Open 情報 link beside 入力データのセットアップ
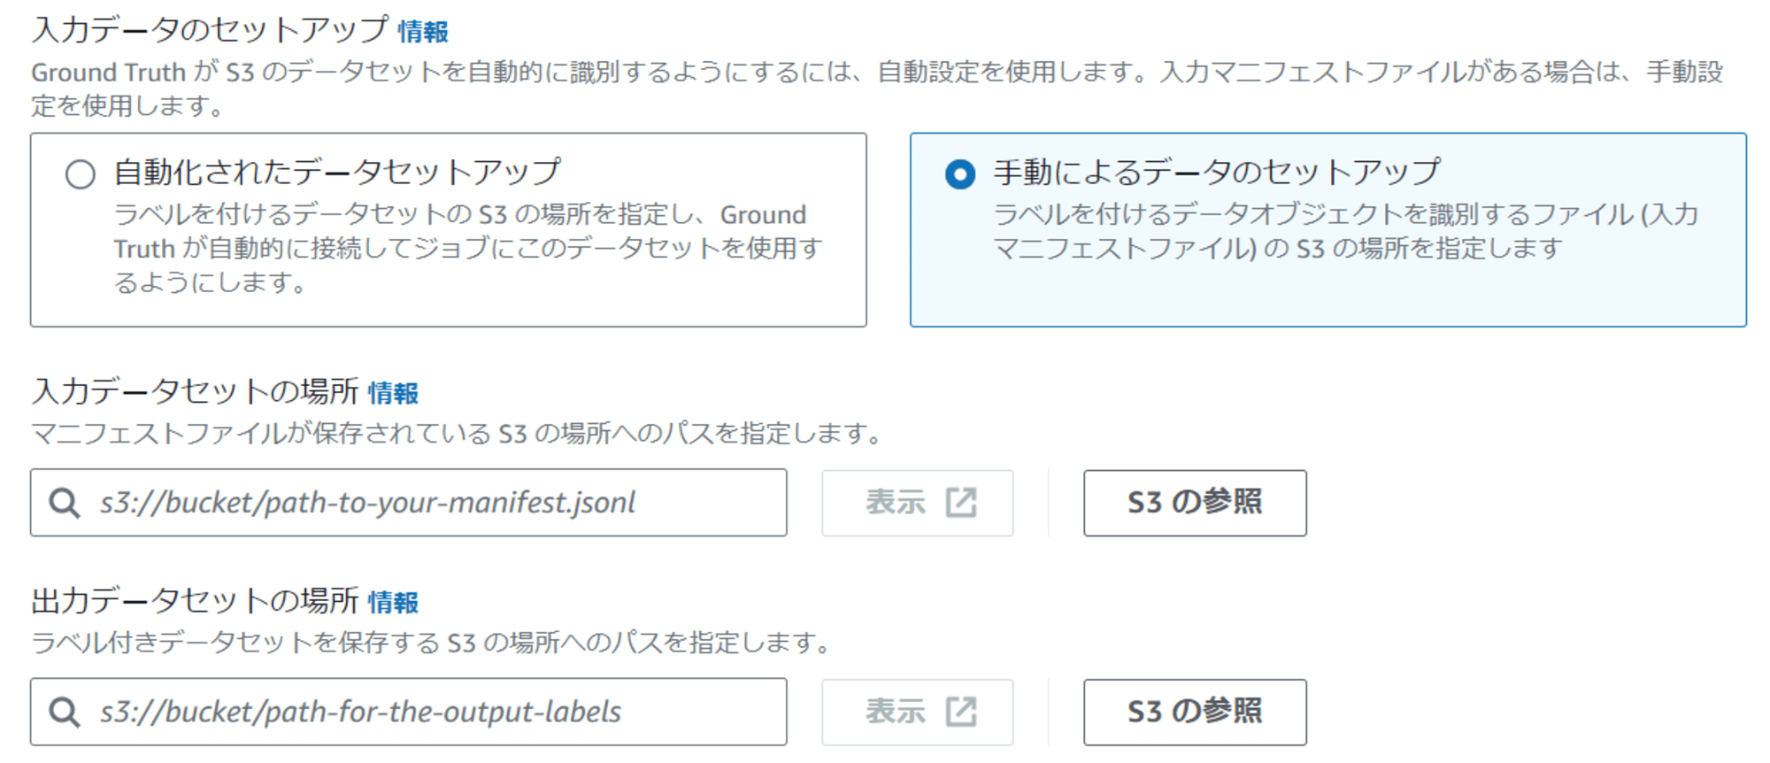This screenshot has height=763, width=1770. click(x=423, y=32)
